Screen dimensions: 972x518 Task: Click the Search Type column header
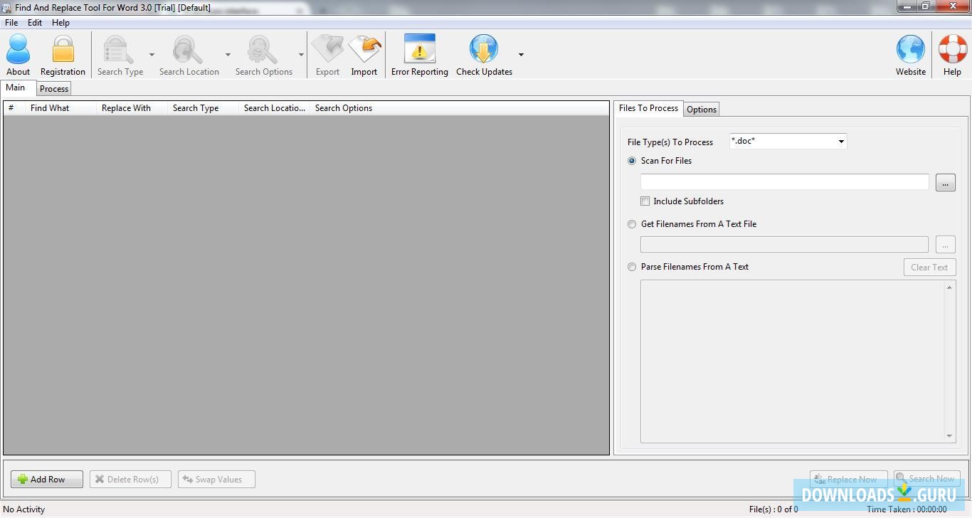point(203,108)
